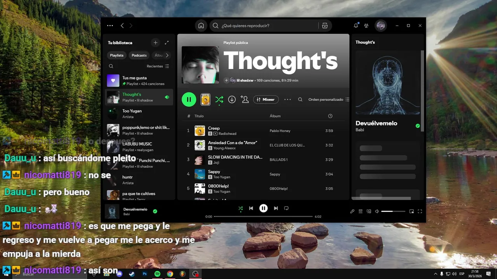The width and height of the screenshot is (497, 279).
Task: Open Radiohead artist link
Action: coord(227,134)
